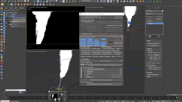Collapse the Krakatoa layer in Scene Explorer
This screenshot has height=102, width=182.
tap(7, 16)
